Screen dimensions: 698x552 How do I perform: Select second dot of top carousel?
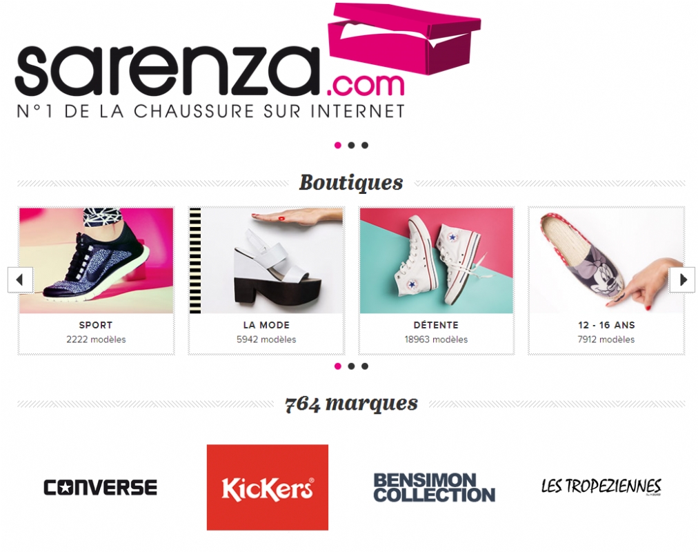[351, 145]
